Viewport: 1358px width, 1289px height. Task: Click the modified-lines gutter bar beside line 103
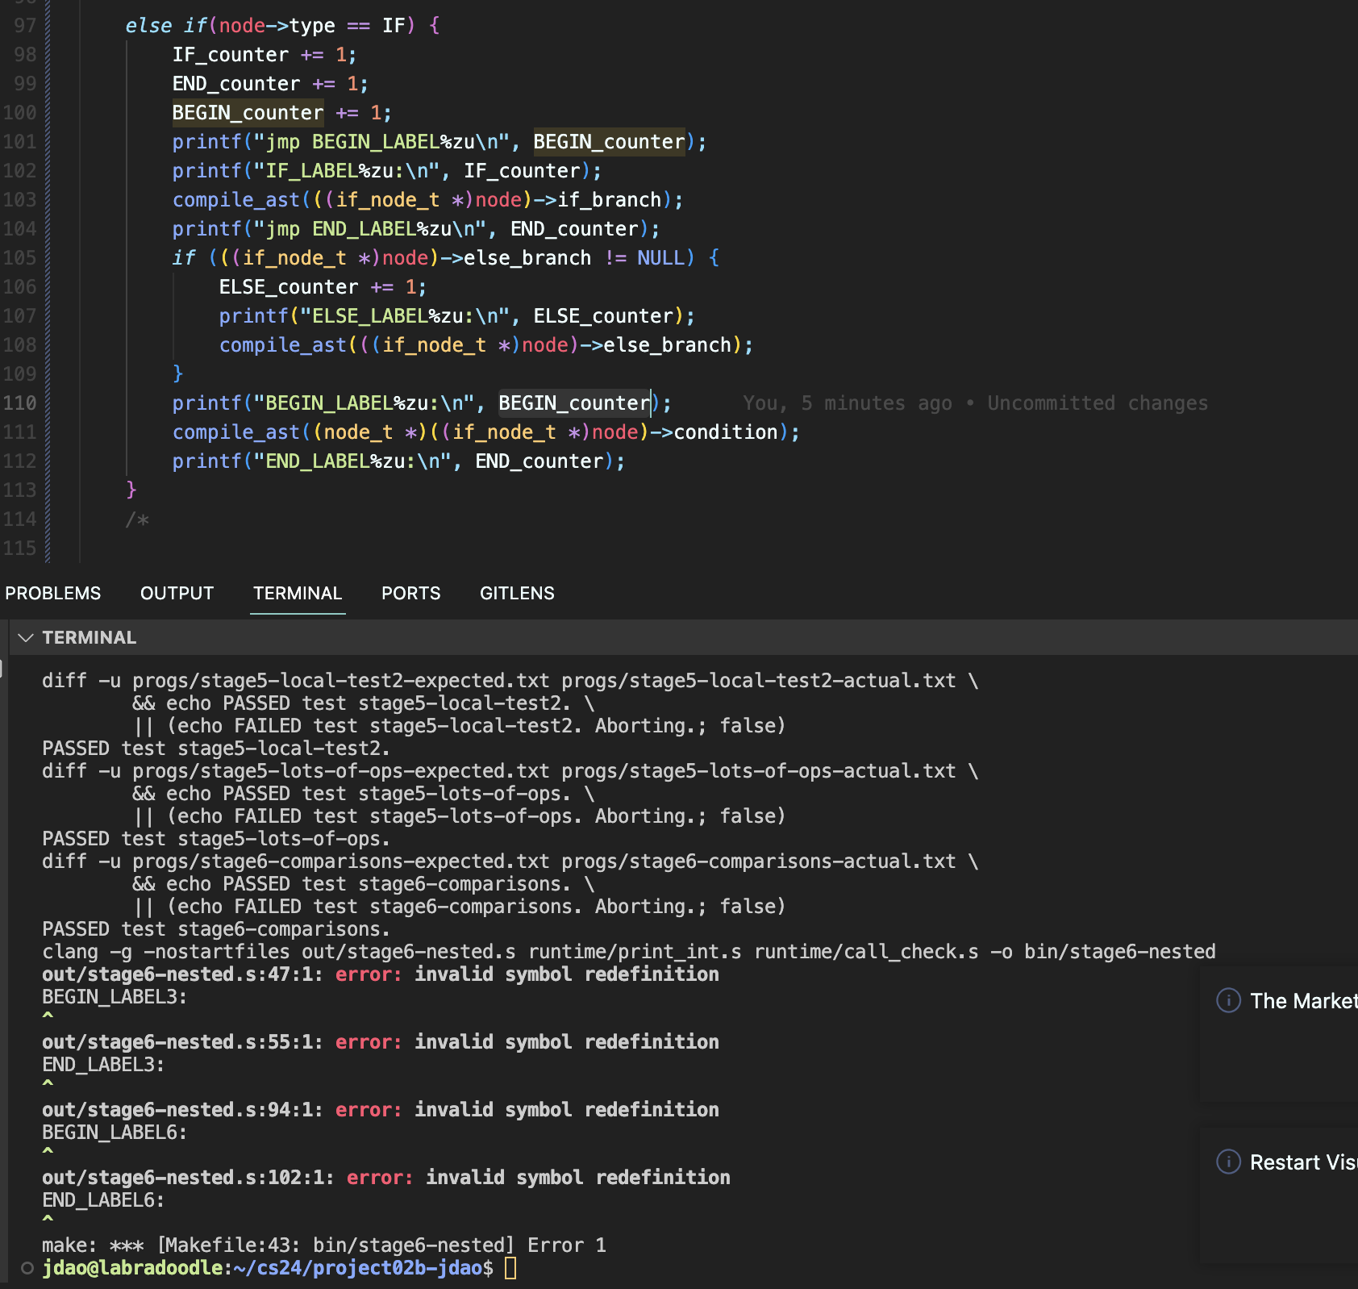(x=48, y=200)
